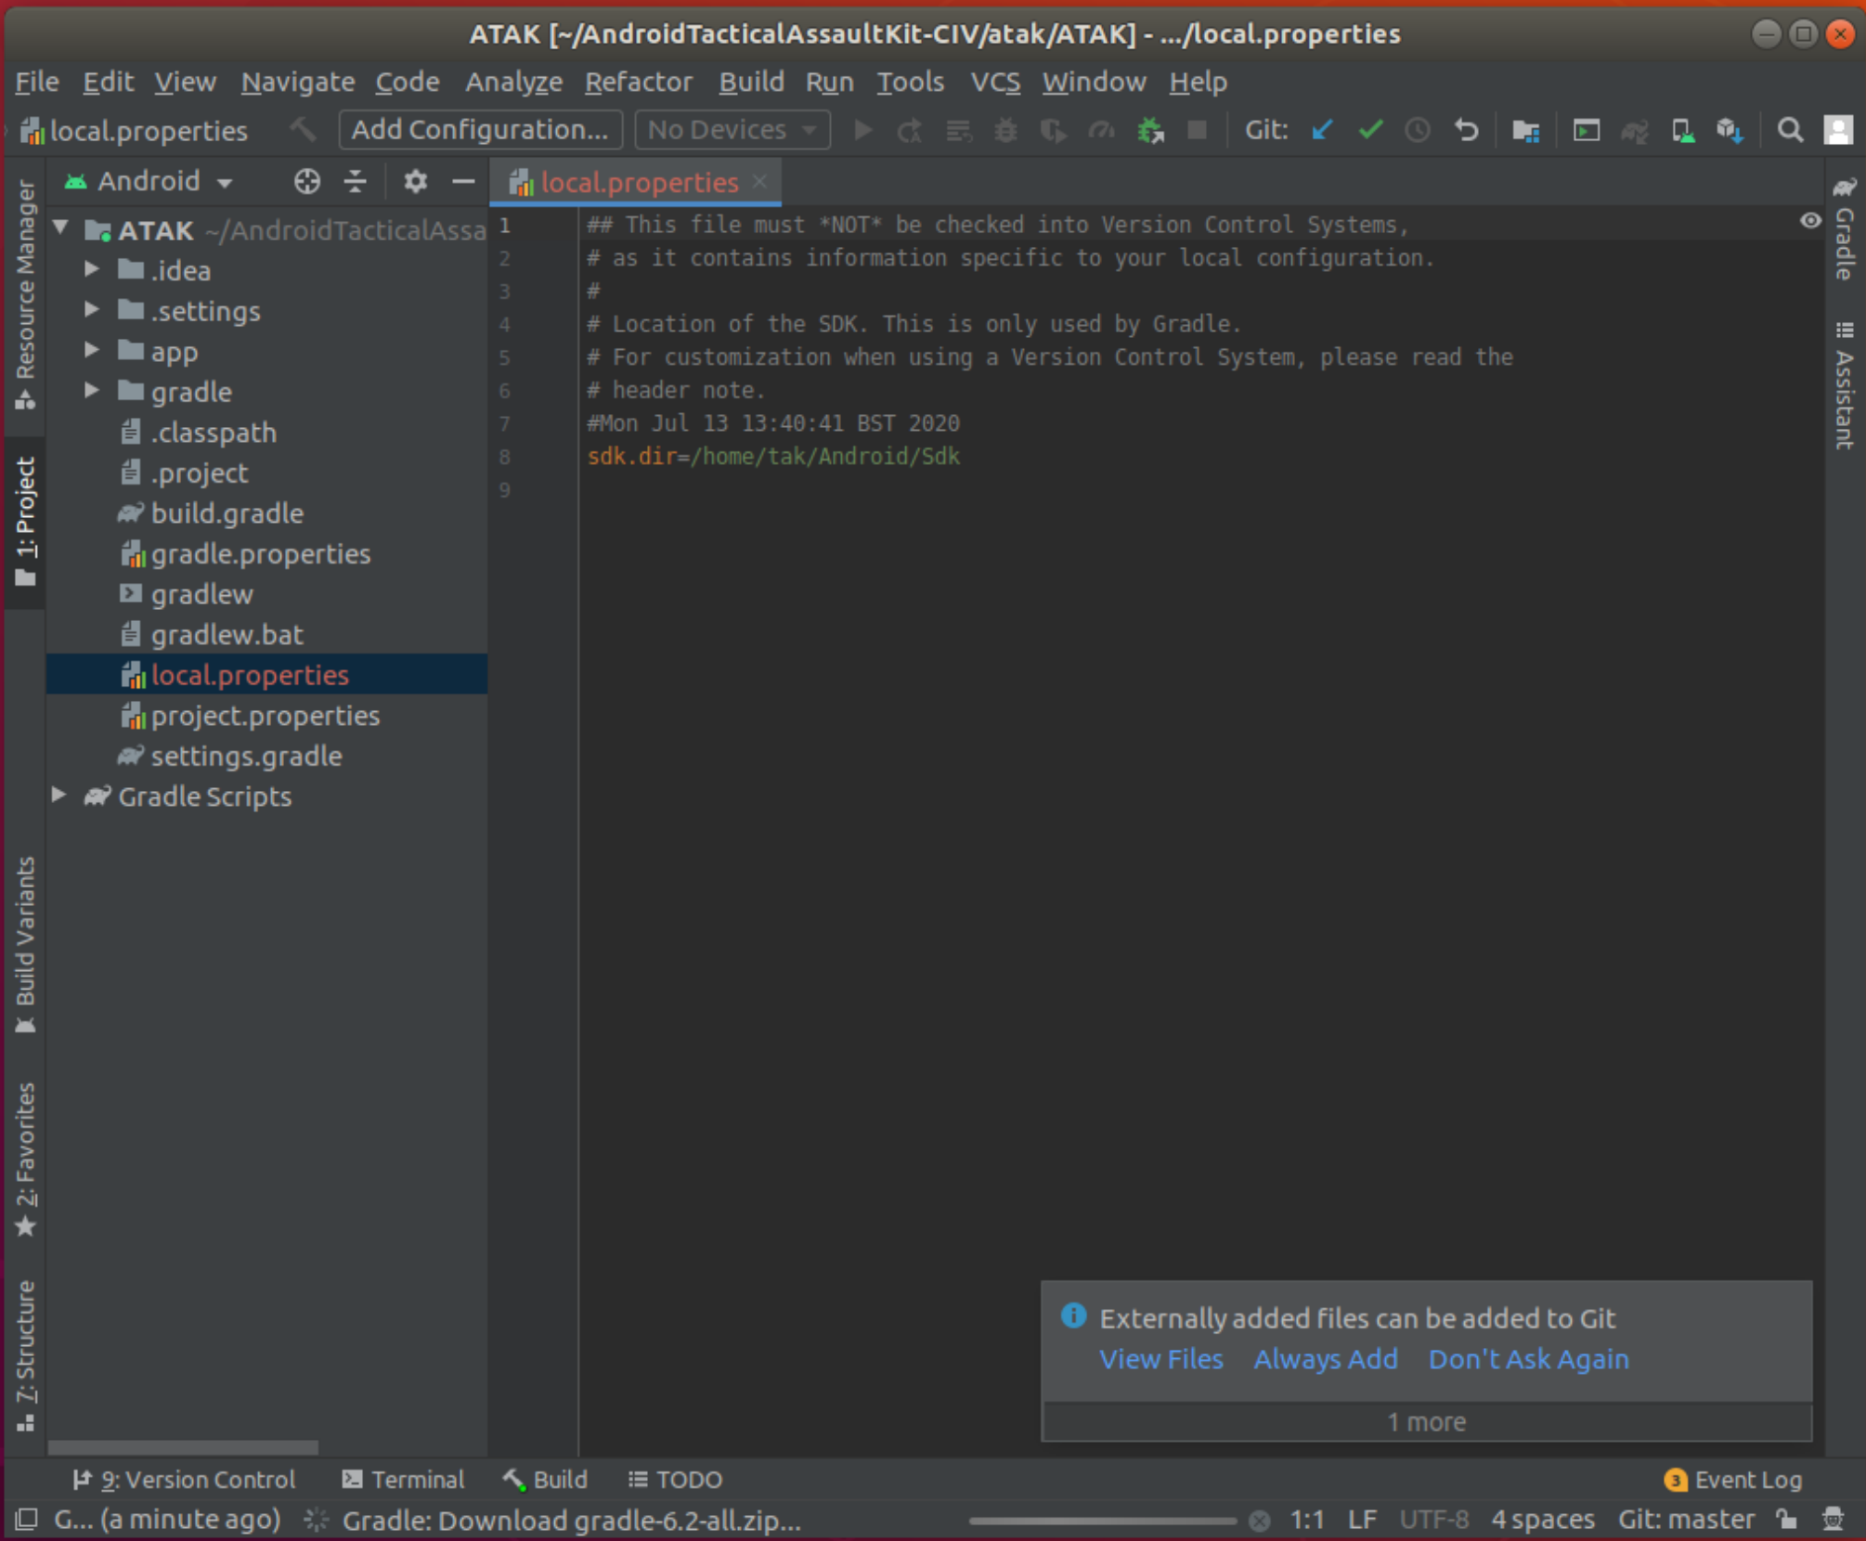Screen dimensions: 1866x1541
Task: Expand the Gradle Scripts node
Action: pyautogui.click(x=58, y=796)
